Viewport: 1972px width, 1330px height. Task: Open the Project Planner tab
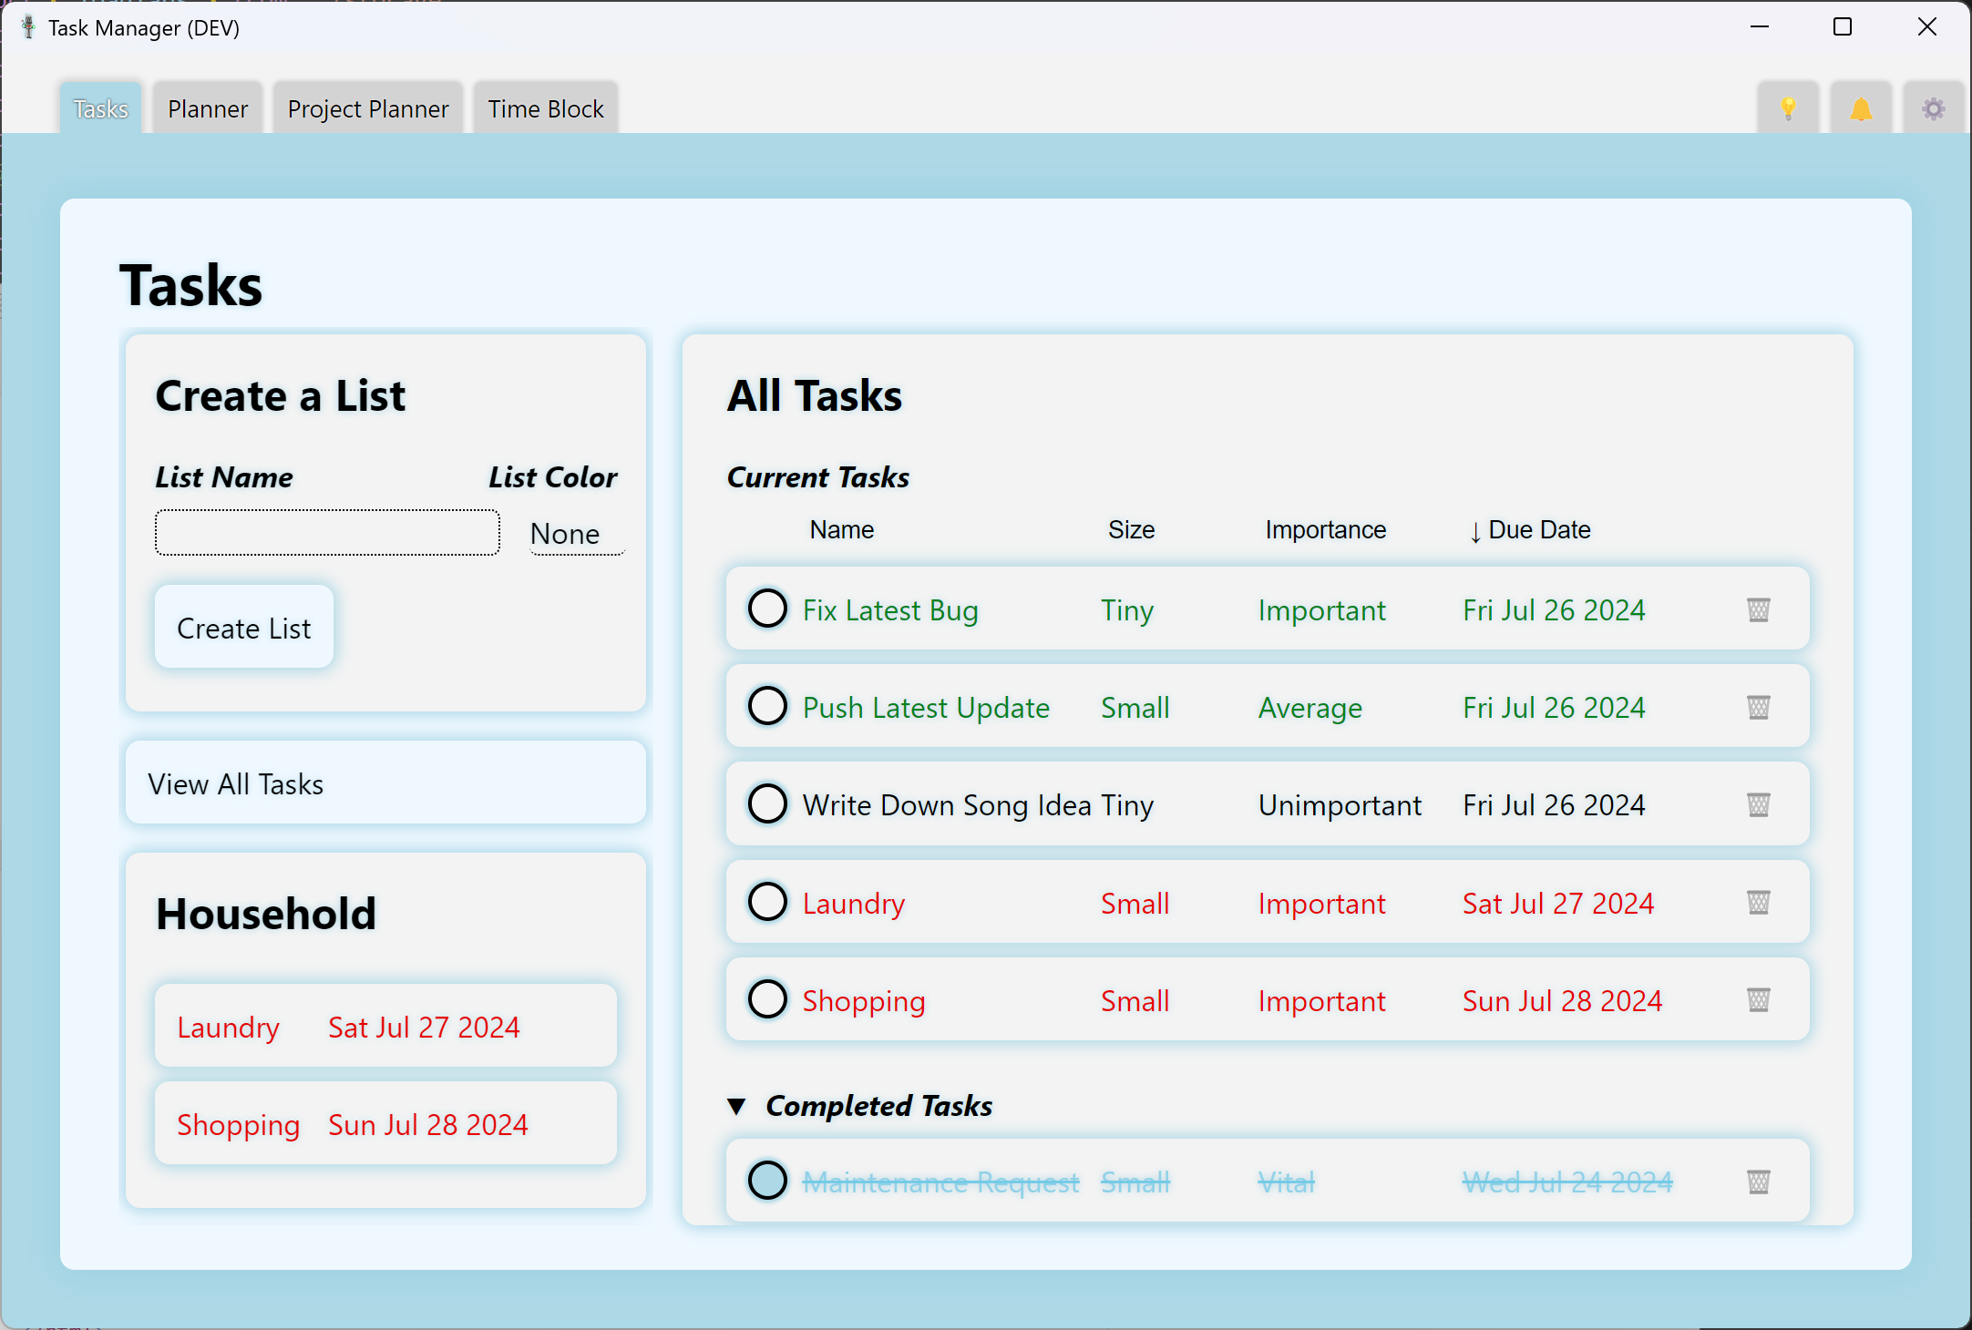pyautogui.click(x=368, y=109)
